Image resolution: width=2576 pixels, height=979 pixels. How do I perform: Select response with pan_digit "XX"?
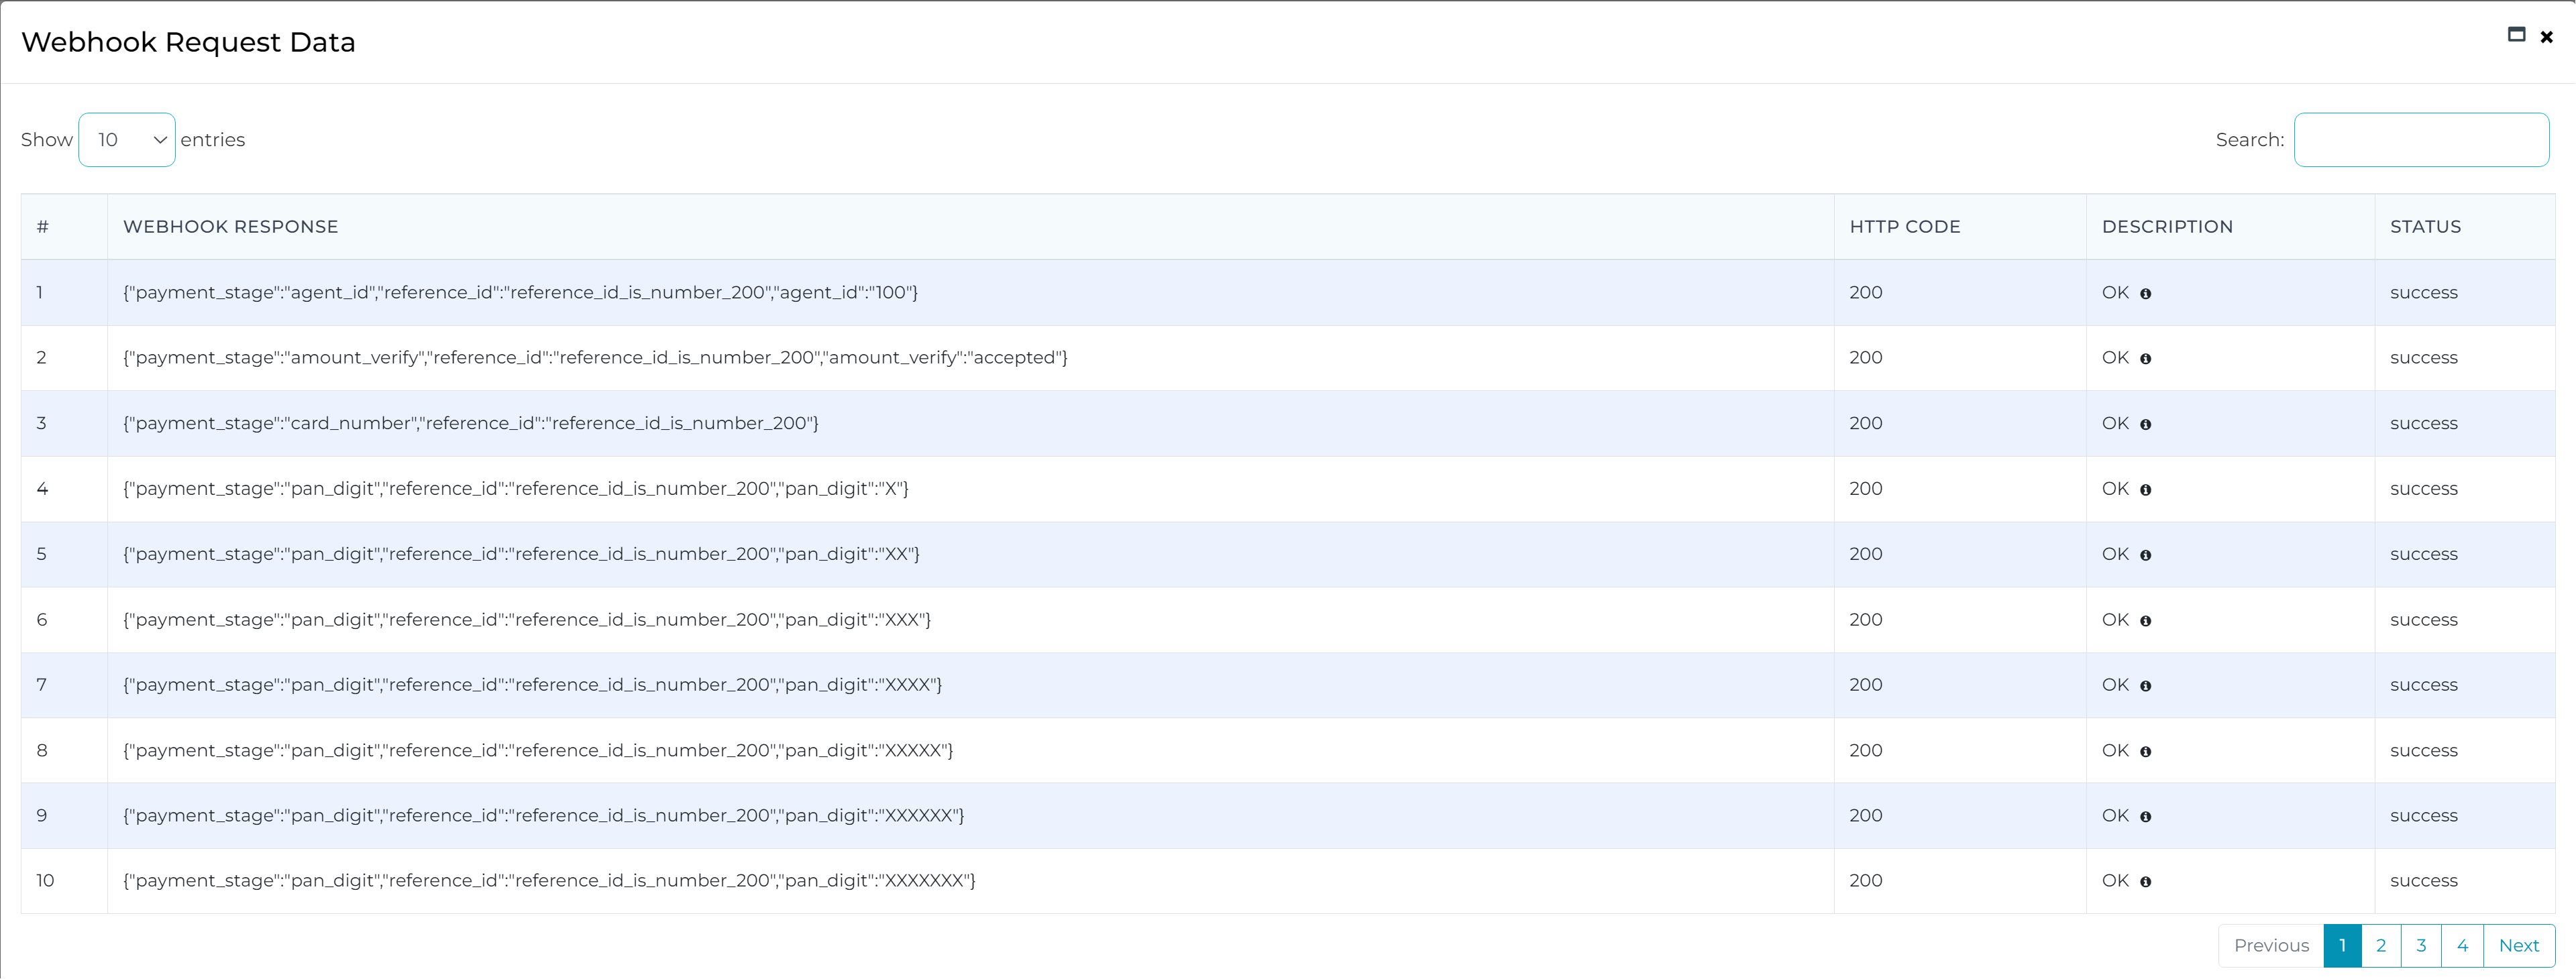point(521,554)
